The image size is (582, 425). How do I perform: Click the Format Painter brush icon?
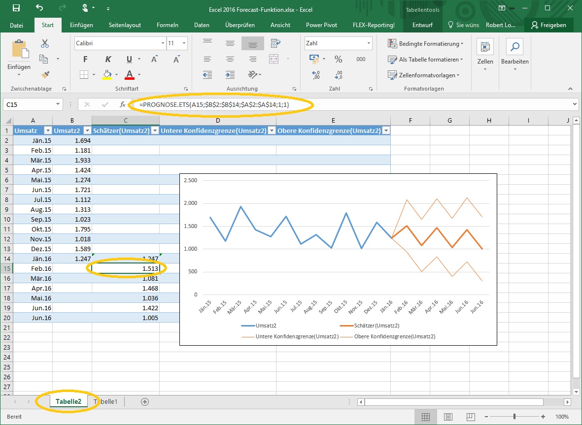pyautogui.click(x=45, y=74)
